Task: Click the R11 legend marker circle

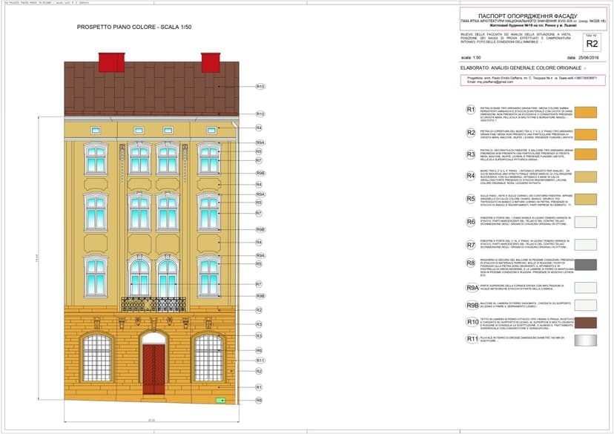Action: (x=471, y=338)
